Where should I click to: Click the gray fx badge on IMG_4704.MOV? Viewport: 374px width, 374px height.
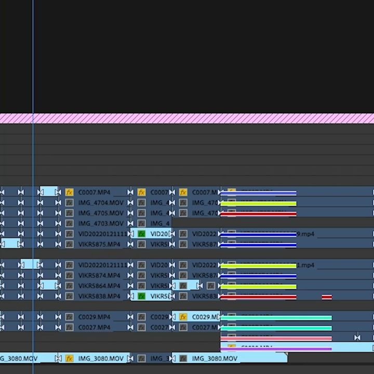pos(69,203)
